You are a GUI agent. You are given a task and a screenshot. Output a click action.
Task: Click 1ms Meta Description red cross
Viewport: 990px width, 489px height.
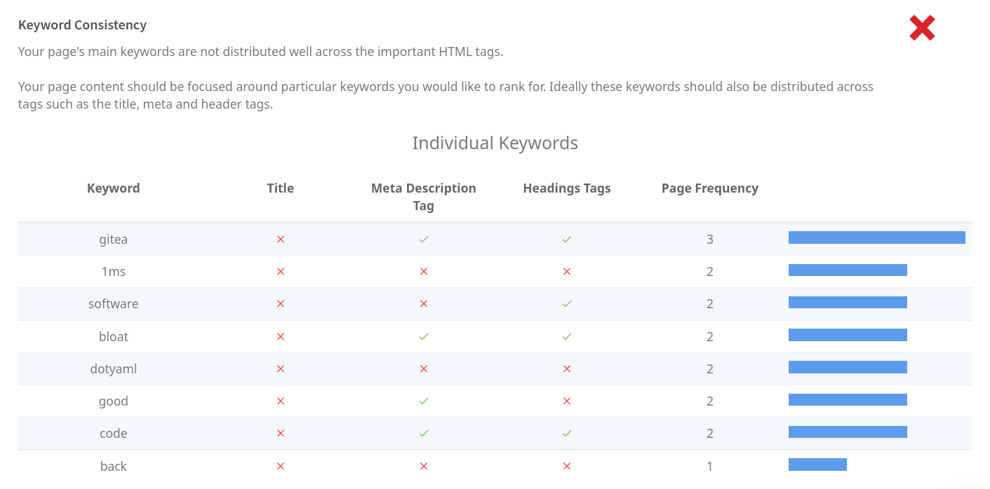[x=424, y=272]
